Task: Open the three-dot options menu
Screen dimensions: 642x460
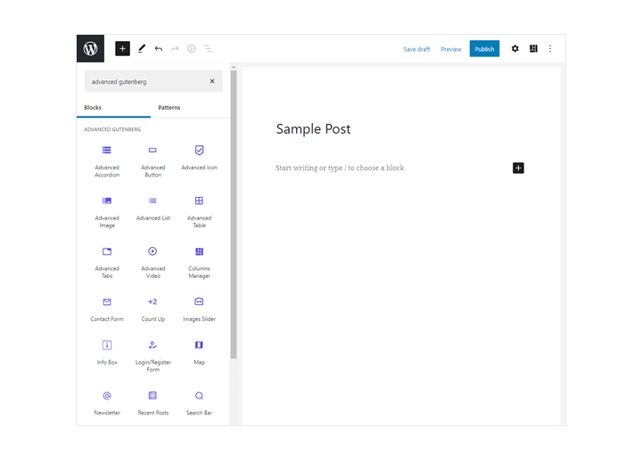Action: 550,49
